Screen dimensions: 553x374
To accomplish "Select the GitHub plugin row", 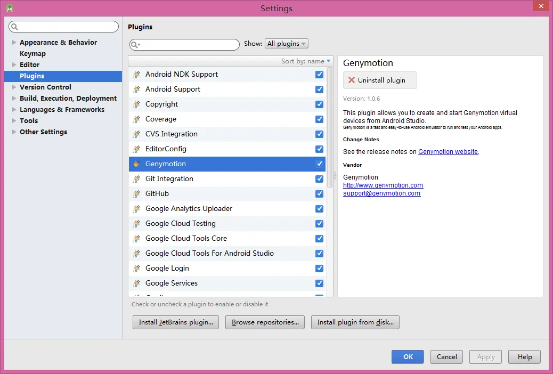I will 227,194.
